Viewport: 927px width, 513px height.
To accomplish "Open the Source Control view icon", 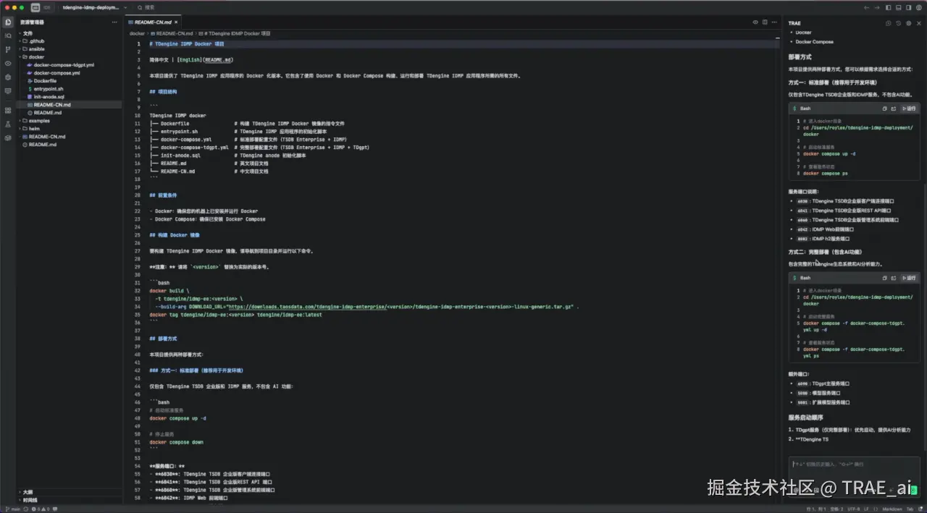I will point(8,49).
